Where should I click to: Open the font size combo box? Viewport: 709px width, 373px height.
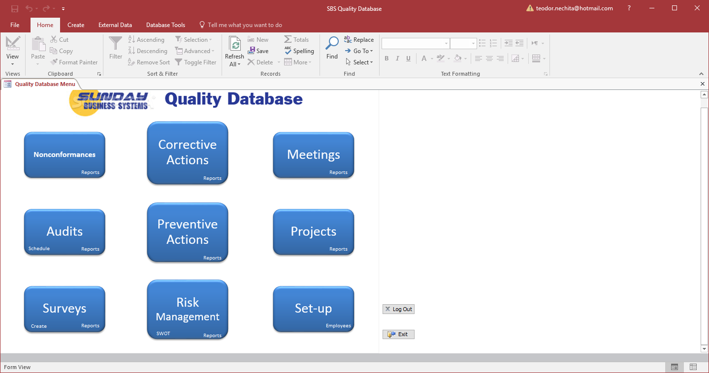(x=463, y=43)
